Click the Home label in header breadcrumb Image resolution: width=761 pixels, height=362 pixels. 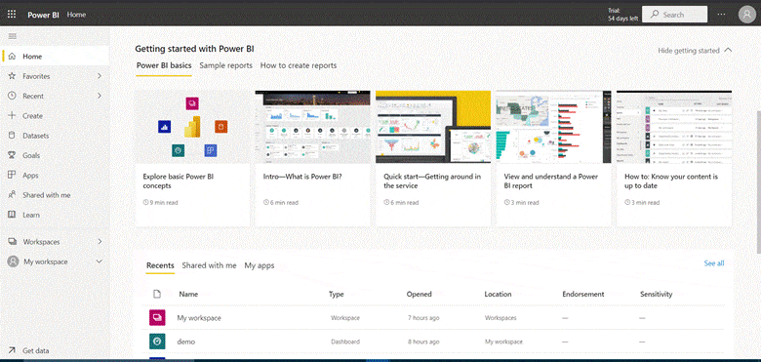[76, 15]
